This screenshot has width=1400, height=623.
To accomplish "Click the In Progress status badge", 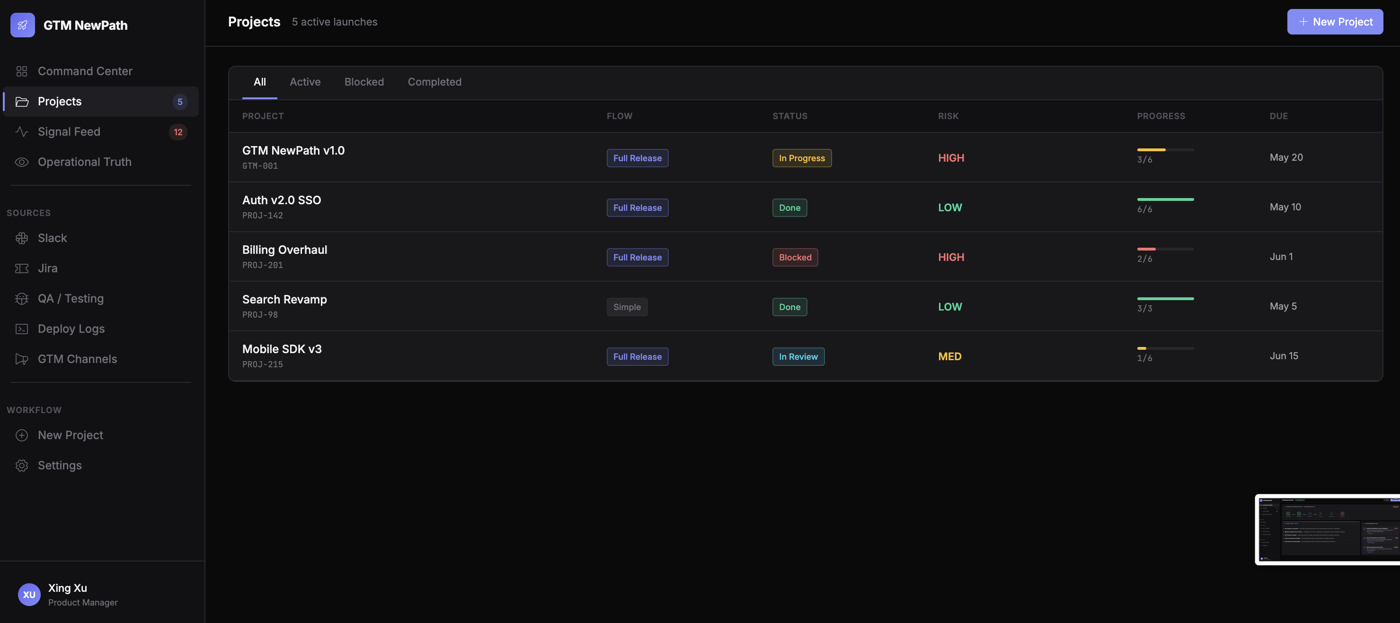I will (x=802, y=158).
